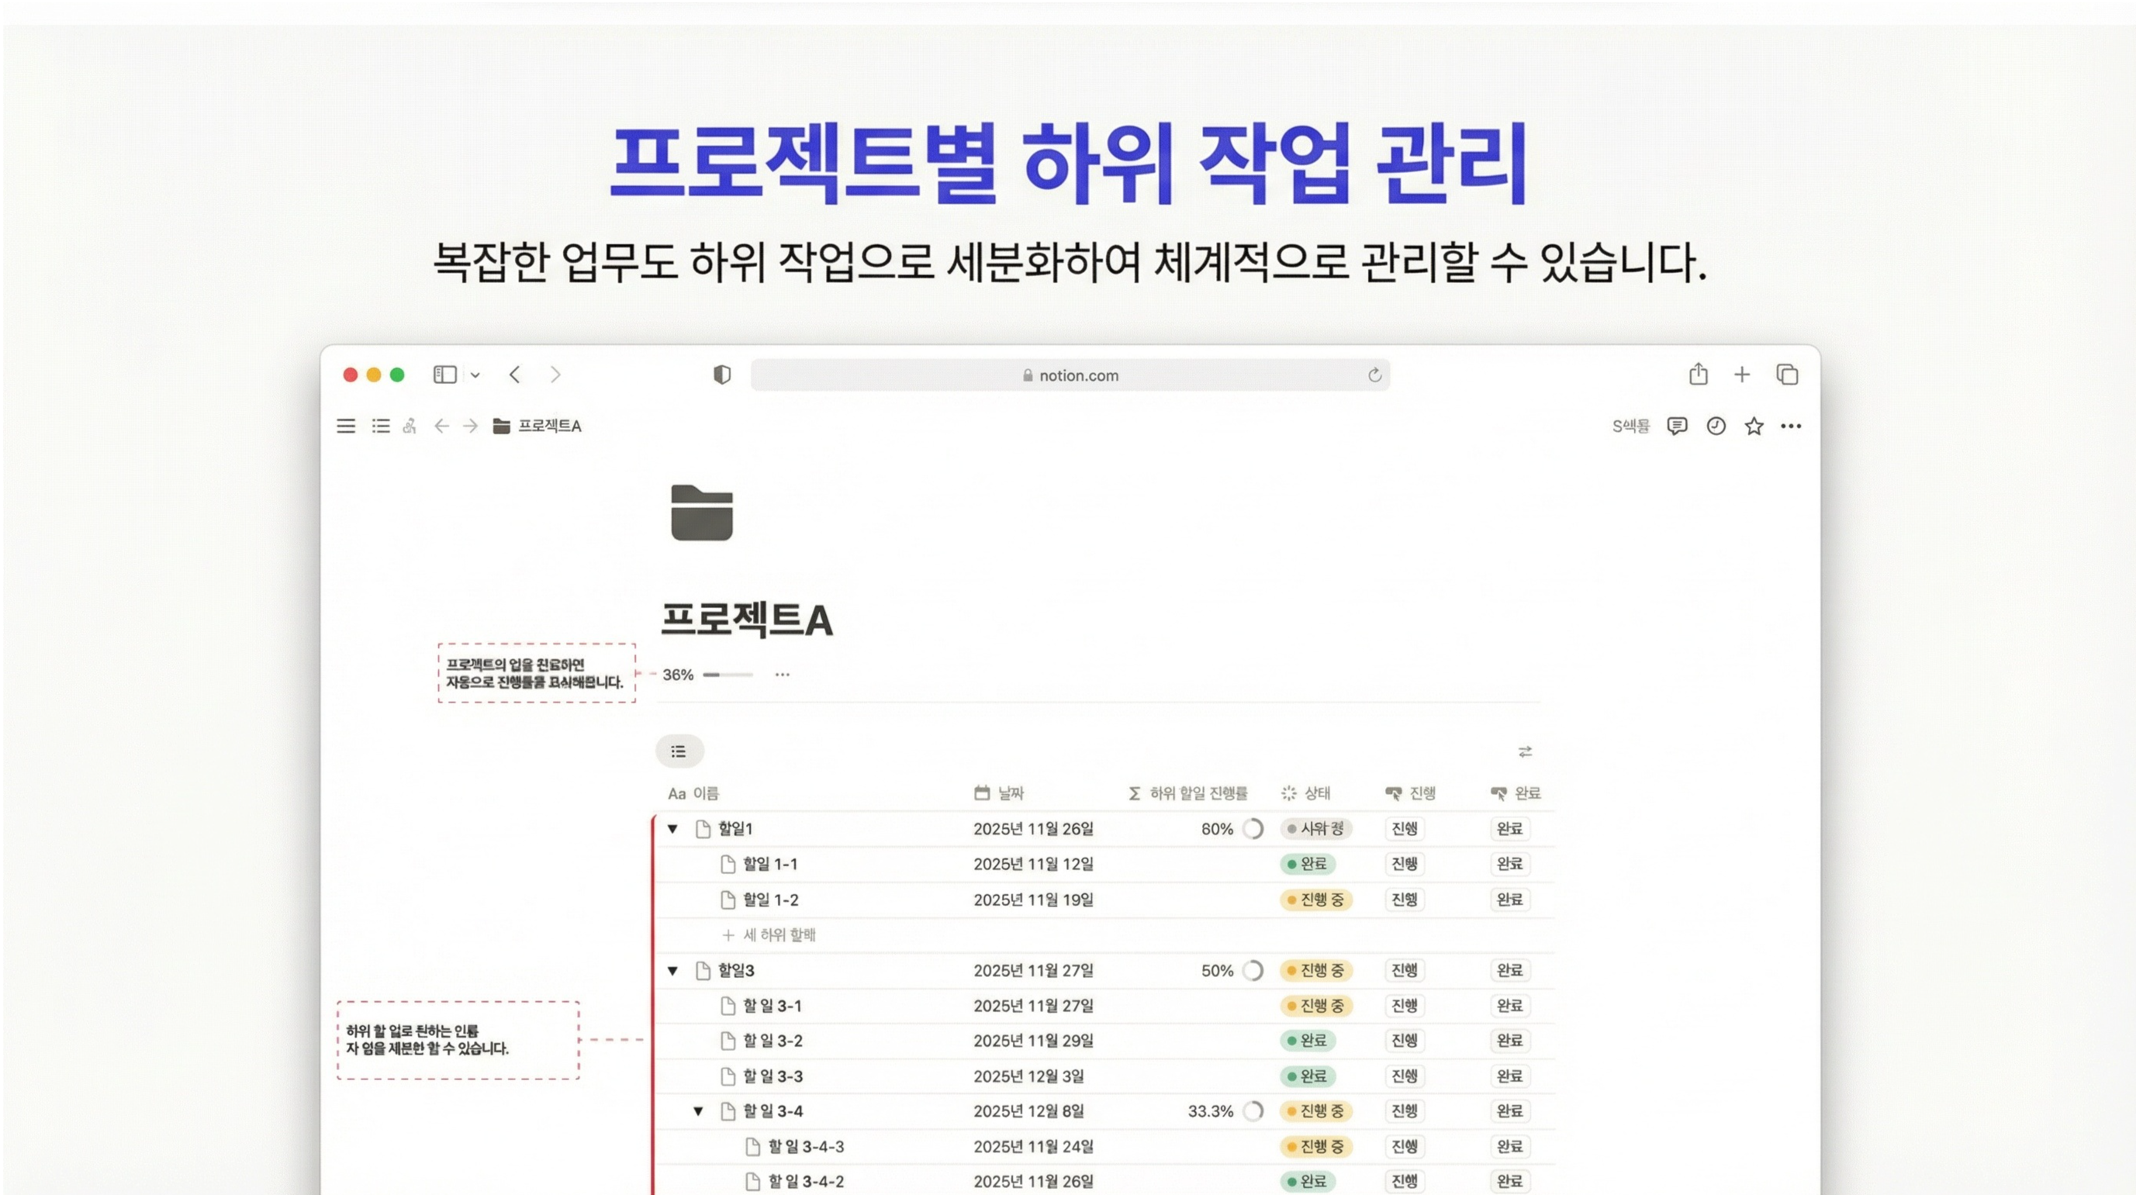The height and width of the screenshot is (1195, 2136).
Task: Click the reload icon in the address bar
Action: click(1374, 375)
